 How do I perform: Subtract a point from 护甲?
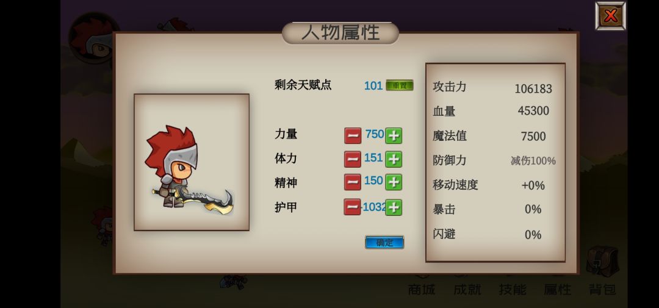click(352, 207)
